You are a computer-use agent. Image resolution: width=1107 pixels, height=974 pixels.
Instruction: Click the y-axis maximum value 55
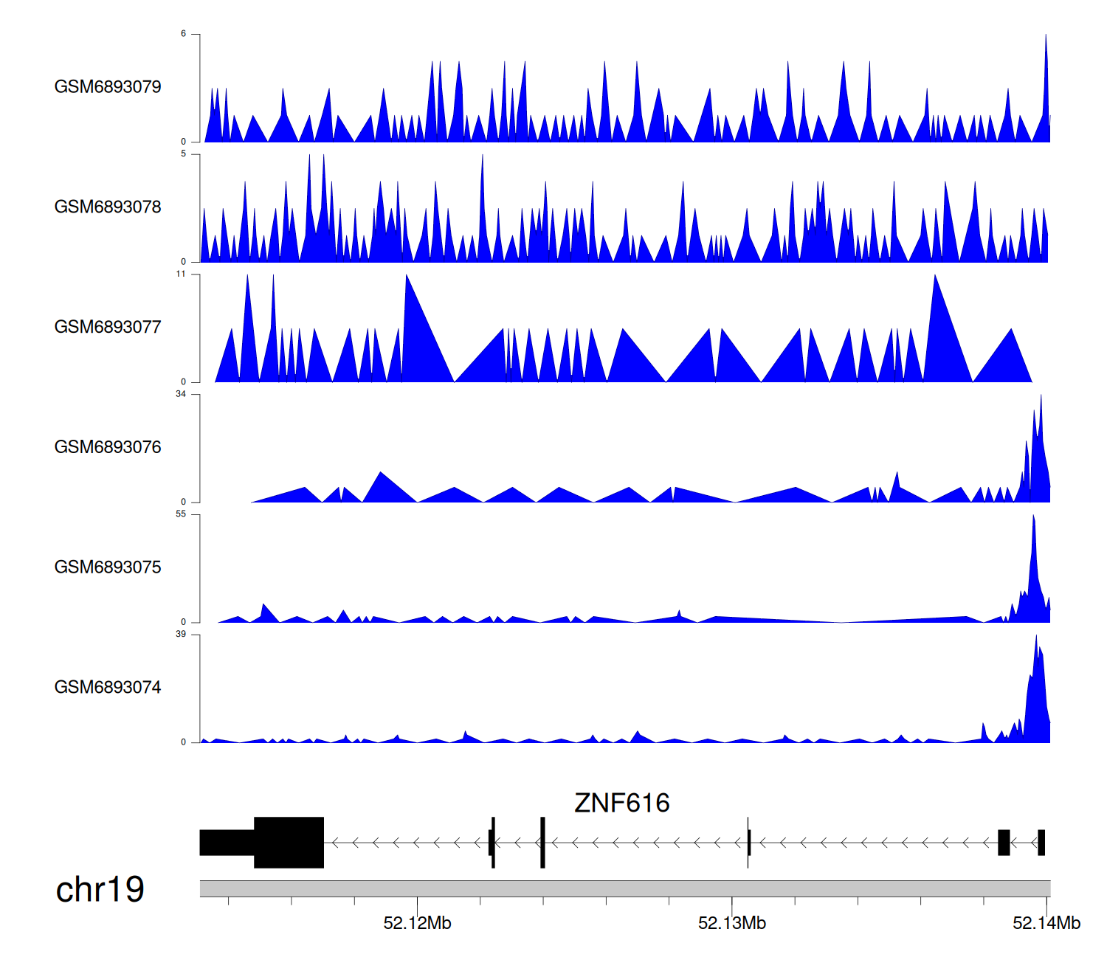(181, 514)
